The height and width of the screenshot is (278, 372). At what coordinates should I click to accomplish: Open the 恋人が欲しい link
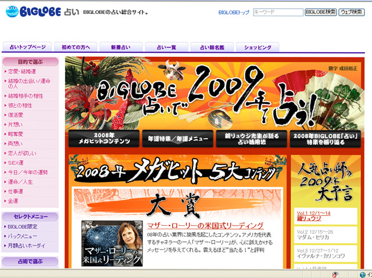tap(22, 153)
